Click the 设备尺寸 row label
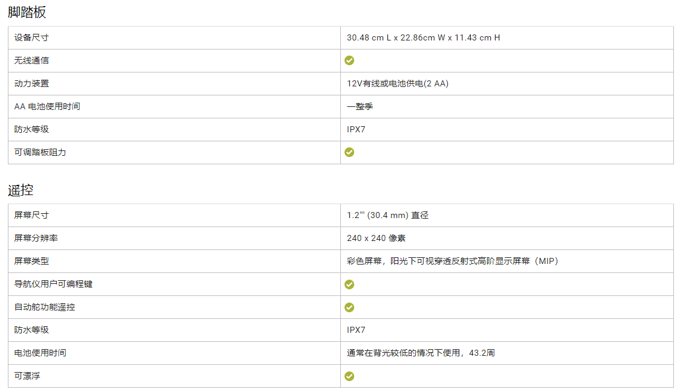The width and height of the screenshot is (683, 392). point(31,37)
